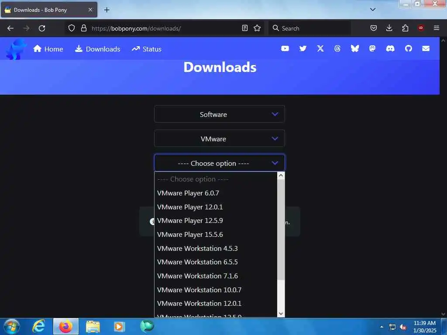Open the Firefox hamburger menu
The width and height of the screenshot is (447, 335).
437,28
